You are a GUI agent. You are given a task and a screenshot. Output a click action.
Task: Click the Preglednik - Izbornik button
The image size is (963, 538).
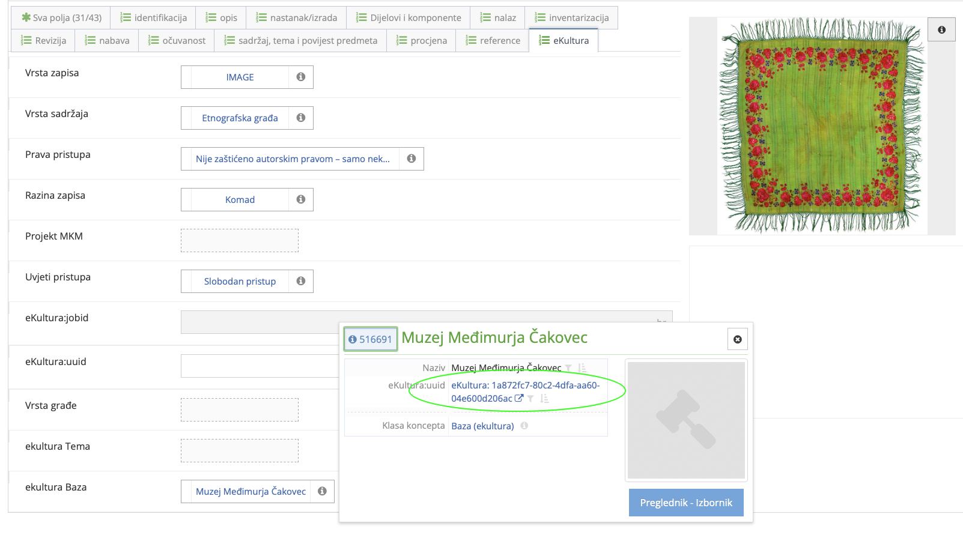[686, 503]
